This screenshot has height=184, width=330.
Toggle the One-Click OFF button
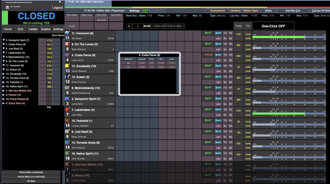273,26
